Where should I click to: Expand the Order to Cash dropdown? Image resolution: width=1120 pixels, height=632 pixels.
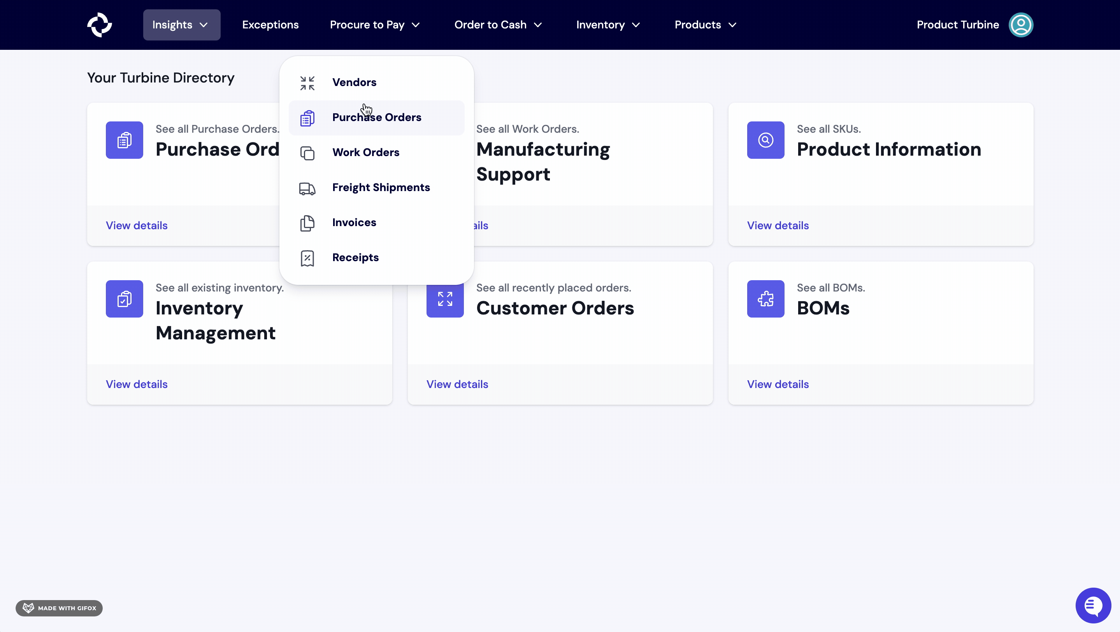498,25
